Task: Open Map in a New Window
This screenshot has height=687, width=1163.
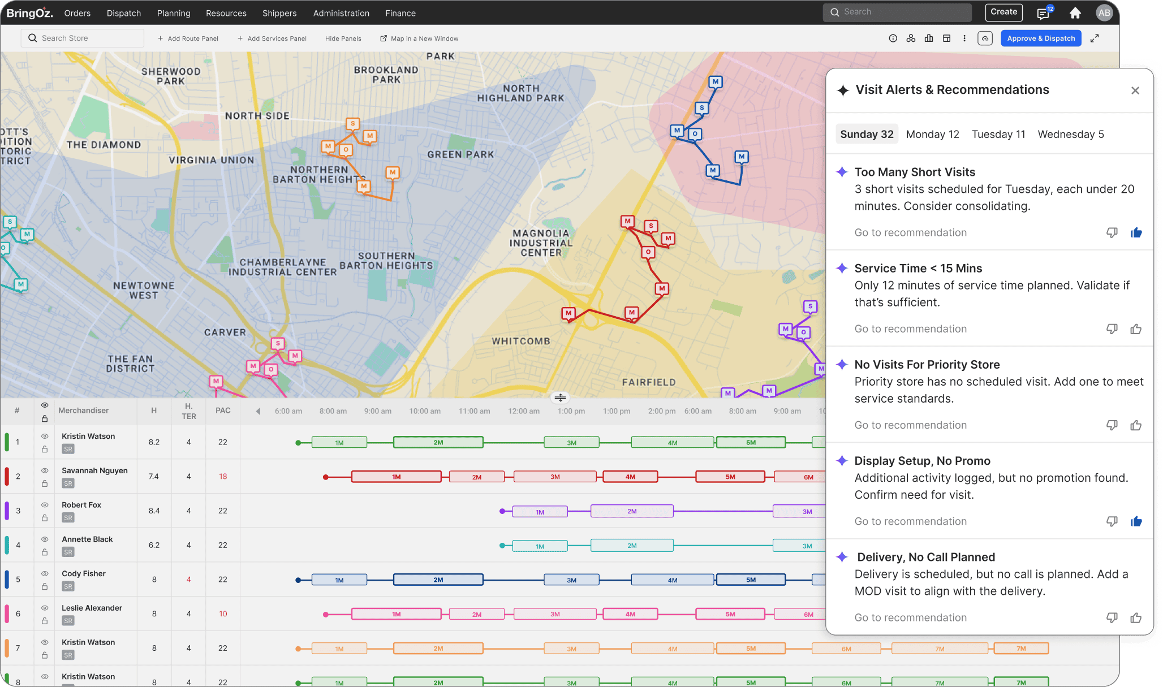Action: click(419, 38)
